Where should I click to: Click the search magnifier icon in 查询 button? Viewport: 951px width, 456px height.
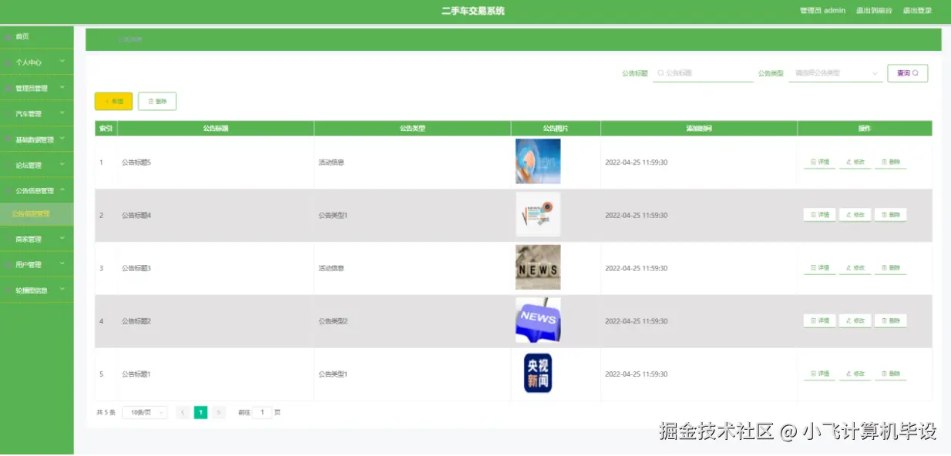pyautogui.click(x=916, y=73)
